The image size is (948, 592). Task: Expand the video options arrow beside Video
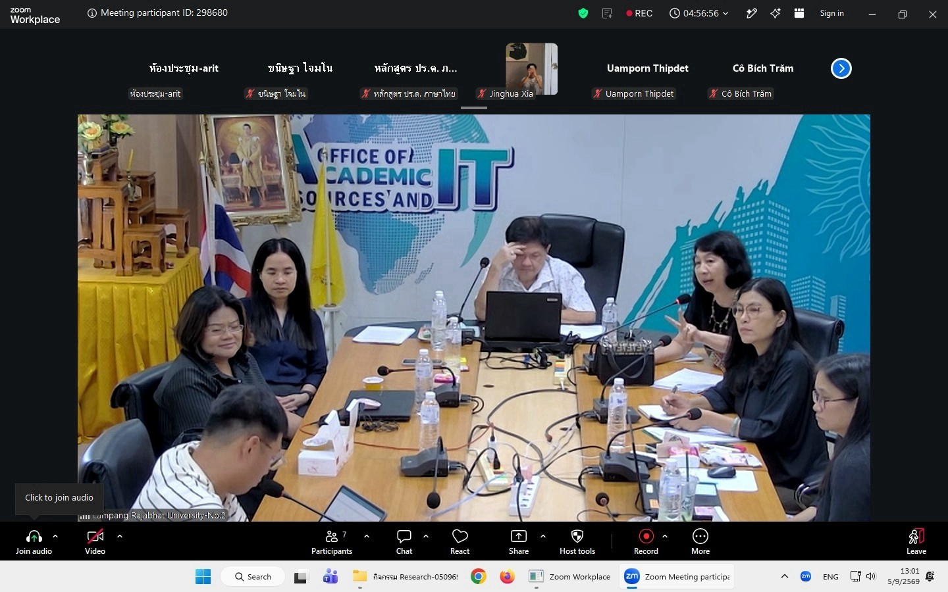120,536
